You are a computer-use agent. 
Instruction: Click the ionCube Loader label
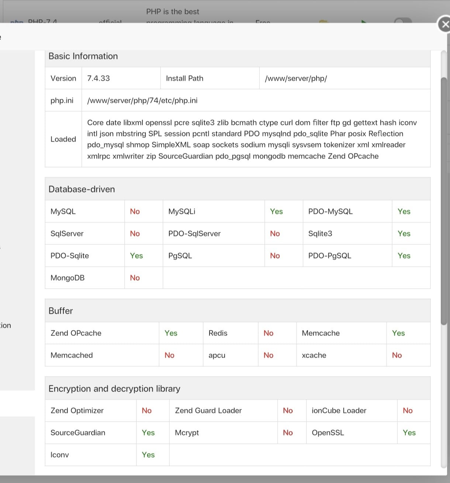coord(339,410)
